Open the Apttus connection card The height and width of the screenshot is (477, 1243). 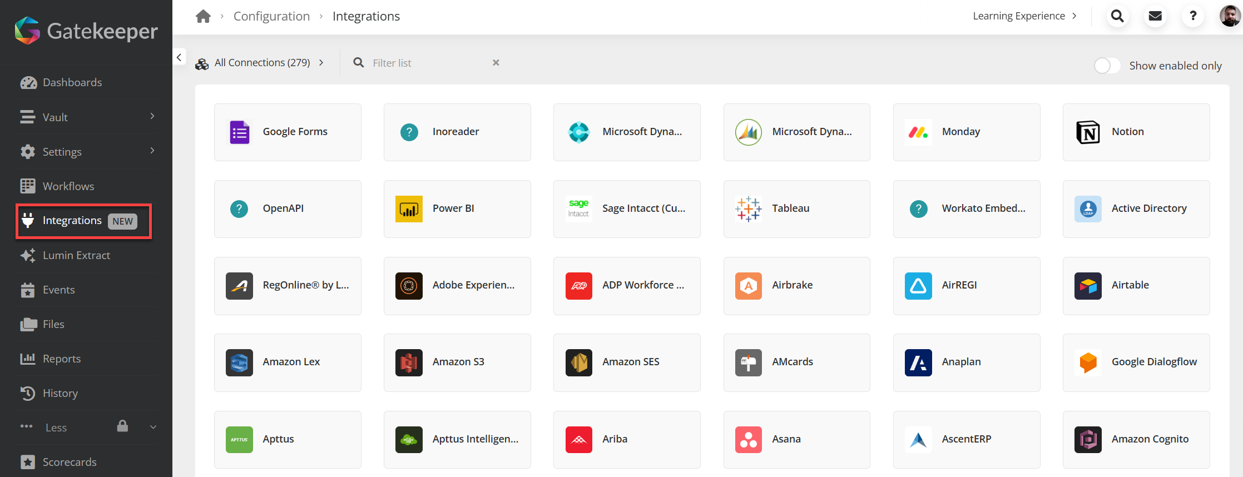[x=288, y=440]
